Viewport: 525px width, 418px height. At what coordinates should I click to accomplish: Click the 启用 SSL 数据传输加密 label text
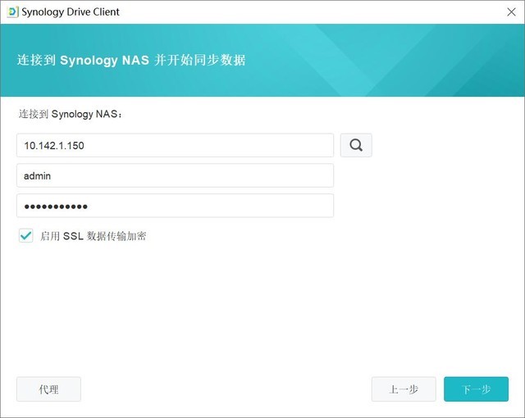point(93,236)
